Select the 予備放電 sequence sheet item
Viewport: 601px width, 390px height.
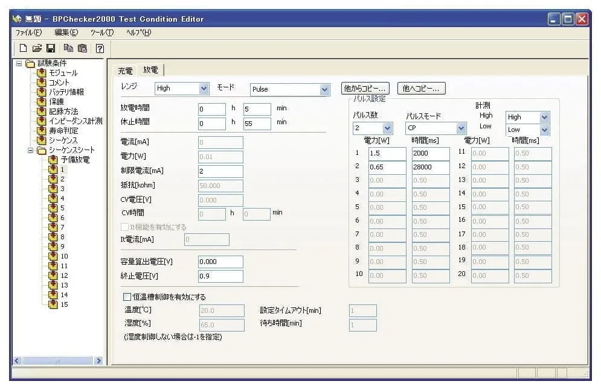click(75, 160)
